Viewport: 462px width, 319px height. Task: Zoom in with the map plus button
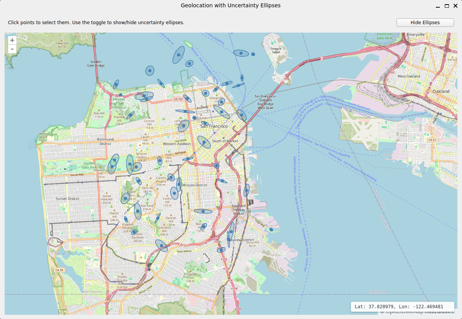[x=12, y=40]
